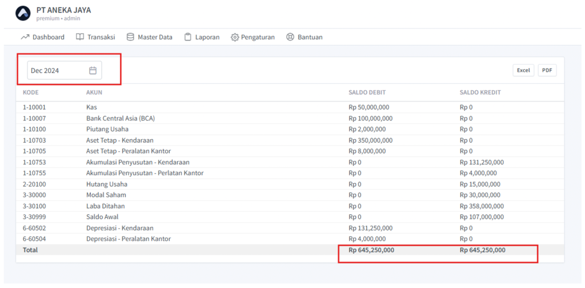This screenshot has height=288, width=585.
Task: Click the SALDO KREDIT column header
Action: 480,92
